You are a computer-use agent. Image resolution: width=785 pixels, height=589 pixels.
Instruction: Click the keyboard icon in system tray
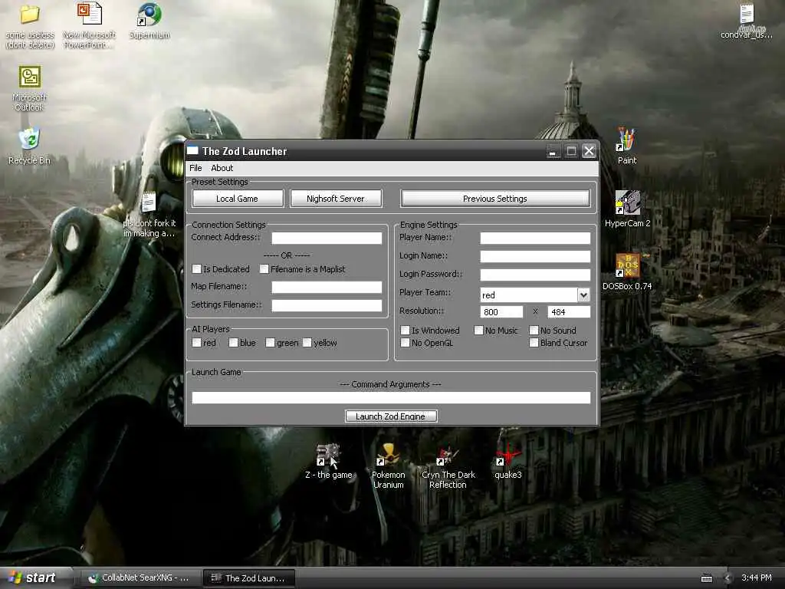point(706,578)
